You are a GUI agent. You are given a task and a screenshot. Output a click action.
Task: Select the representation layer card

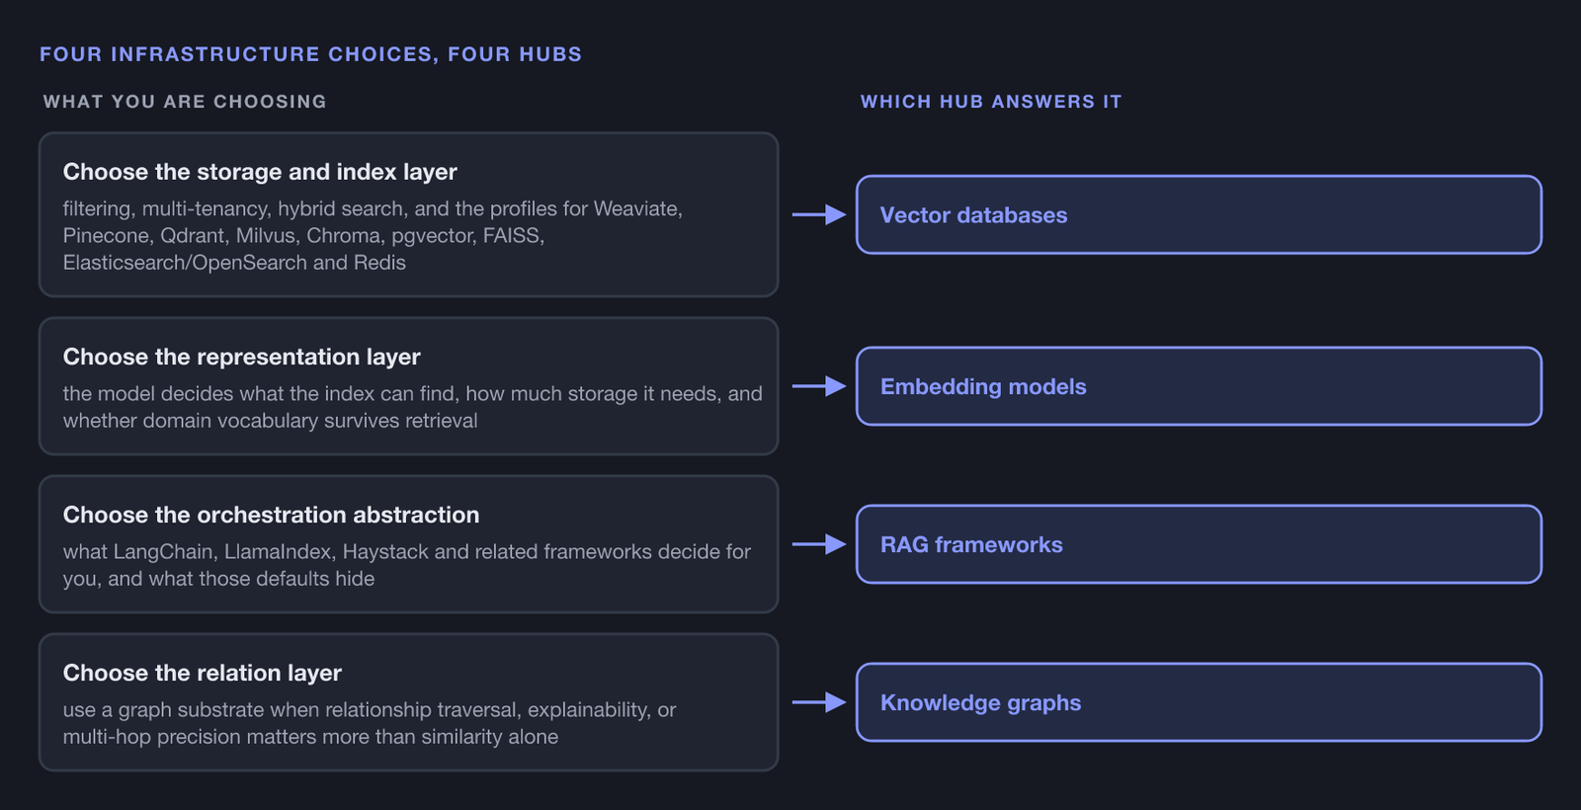click(x=408, y=386)
